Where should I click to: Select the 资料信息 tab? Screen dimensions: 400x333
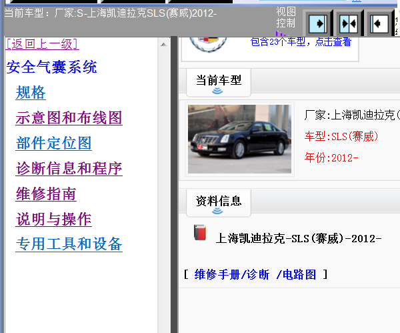[219, 203]
